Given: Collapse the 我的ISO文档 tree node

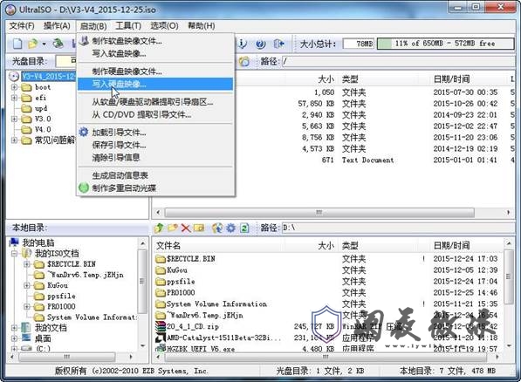Looking at the screenshot, I should (14, 254).
